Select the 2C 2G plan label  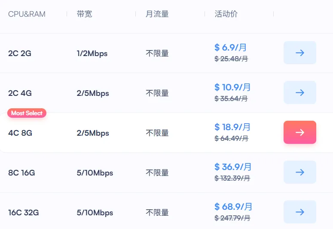[x=20, y=54]
